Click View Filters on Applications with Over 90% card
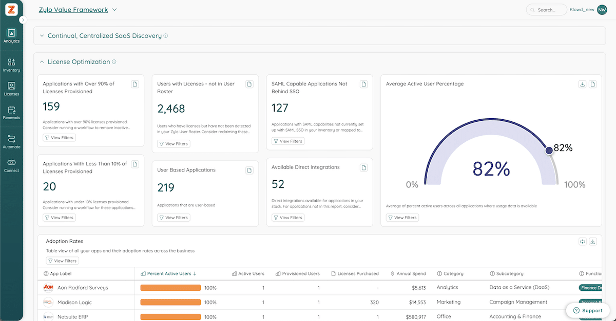Screen dimensions: 616x321 pos(59,137)
